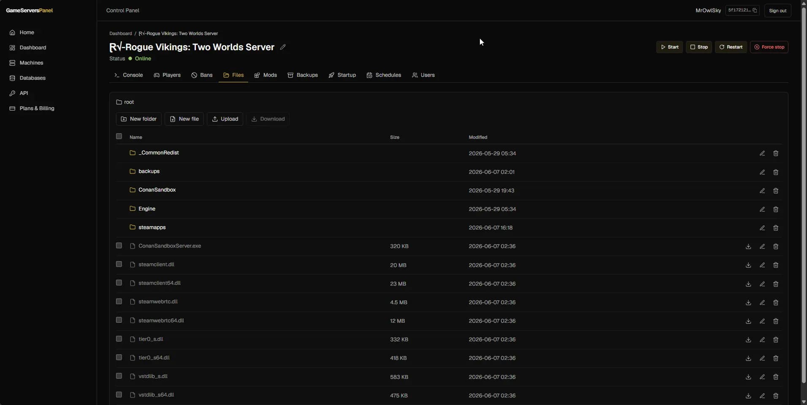Download steamclient.dll file
The image size is (807, 405).
(x=748, y=265)
